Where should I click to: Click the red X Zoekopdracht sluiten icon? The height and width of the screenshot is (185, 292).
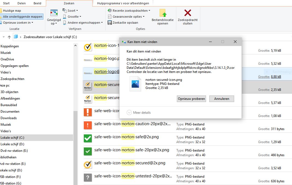(x=187, y=13)
